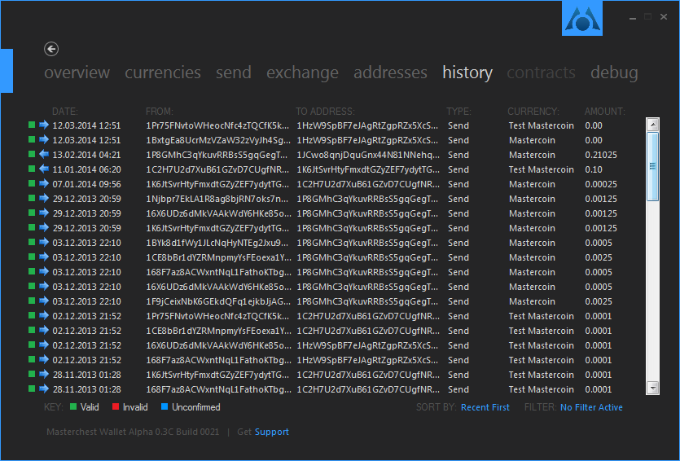Click the date 13.02.2014 04:21

coord(86,155)
